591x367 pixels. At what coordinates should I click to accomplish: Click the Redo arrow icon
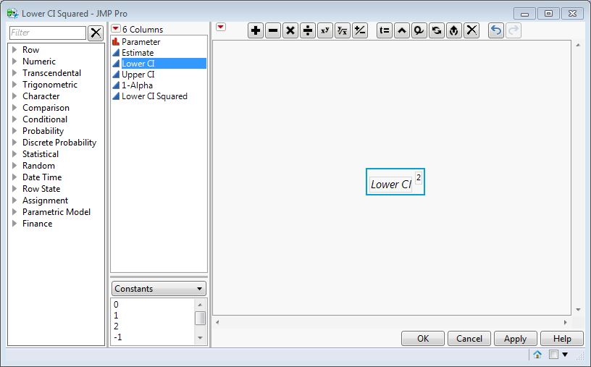point(514,30)
